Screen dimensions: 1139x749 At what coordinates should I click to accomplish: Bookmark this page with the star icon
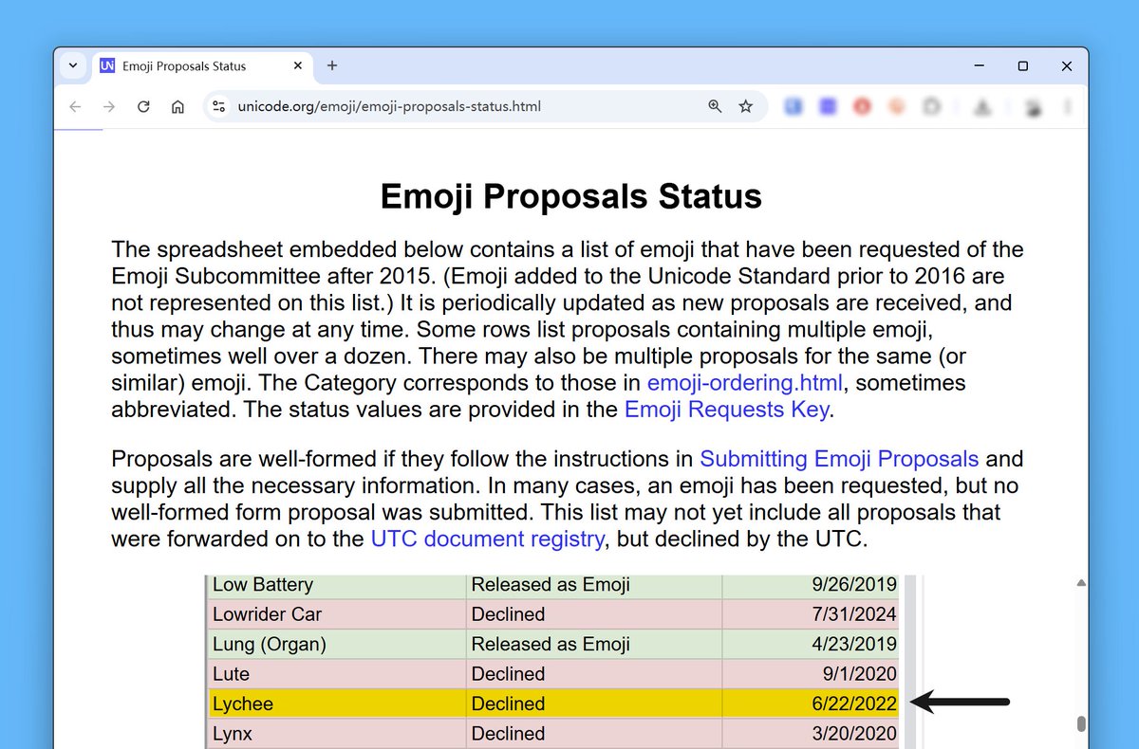746,106
